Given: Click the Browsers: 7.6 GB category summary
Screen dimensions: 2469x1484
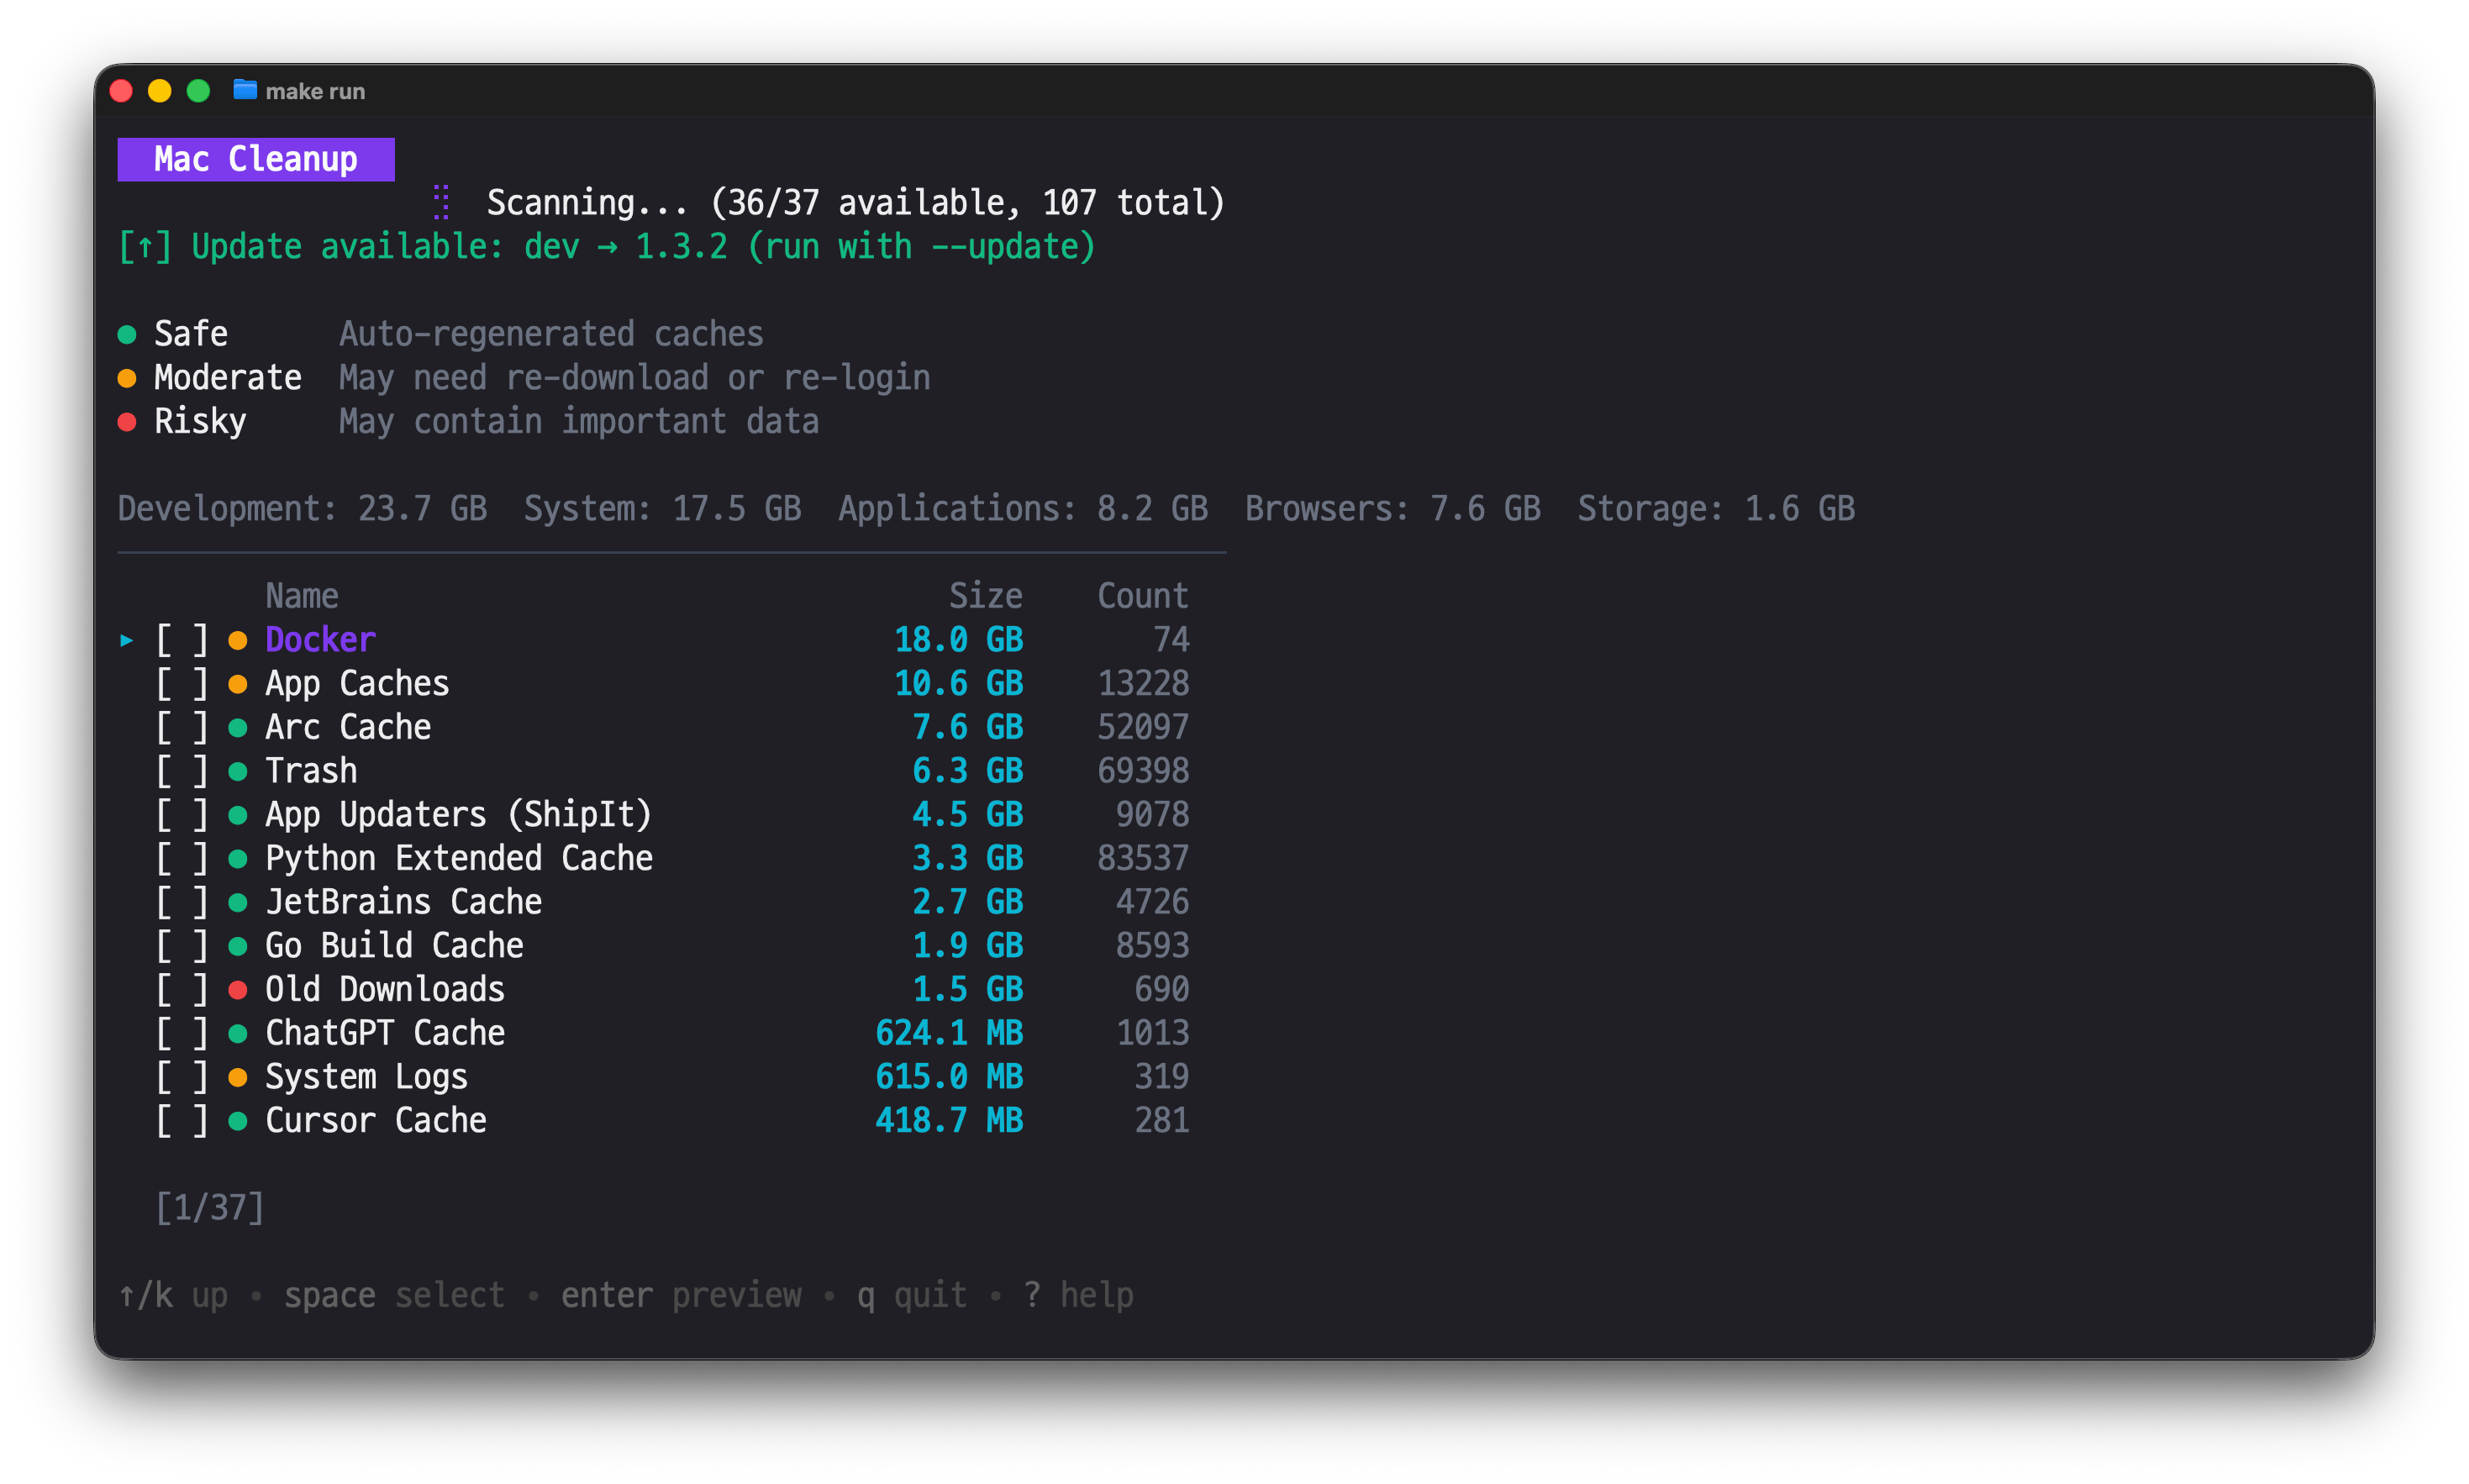Looking at the screenshot, I should (x=1392, y=509).
